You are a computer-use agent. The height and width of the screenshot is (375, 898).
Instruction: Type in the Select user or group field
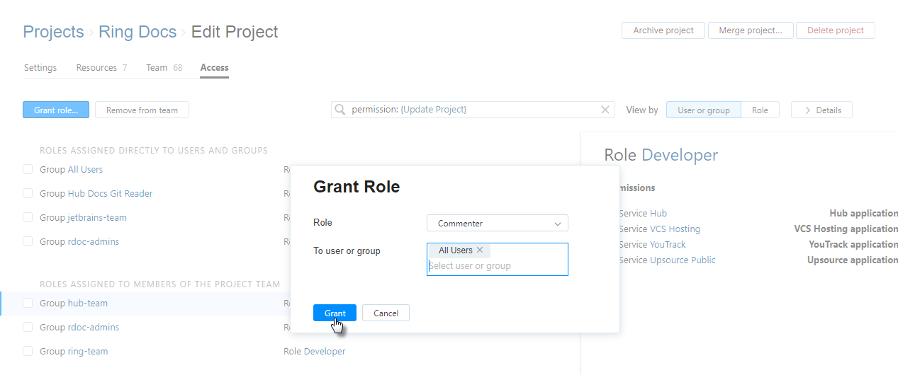point(496,266)
